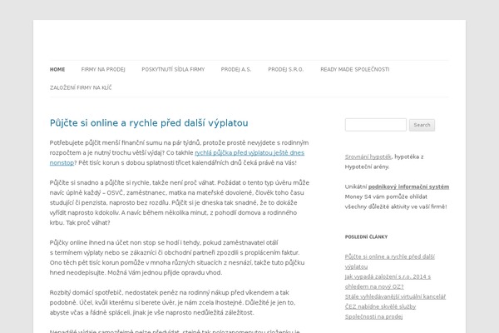This screenshot has height=333, width=499.
Task: Click the sidebar text 'Hypoteční arény.'
Action: [x=367, y=166]
